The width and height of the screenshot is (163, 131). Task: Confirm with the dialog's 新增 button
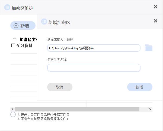140,87
